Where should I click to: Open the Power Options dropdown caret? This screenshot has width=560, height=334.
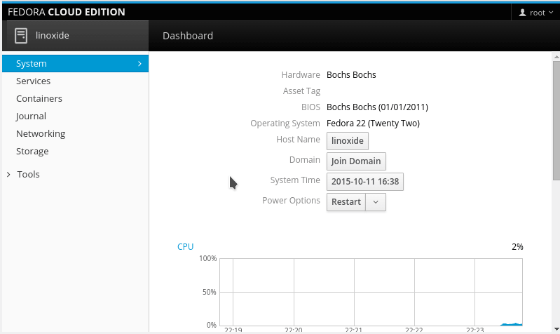click(376, 202)
